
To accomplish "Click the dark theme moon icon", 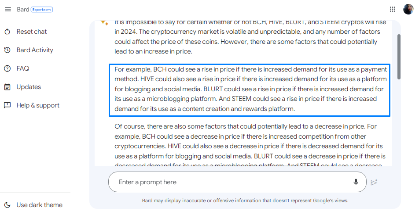I will point(7,205).
